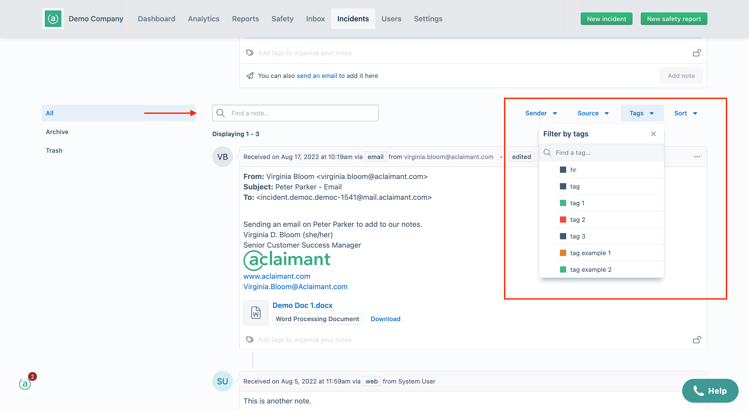Click the Help phone button

pyautogui.click(x=710, y=391)
